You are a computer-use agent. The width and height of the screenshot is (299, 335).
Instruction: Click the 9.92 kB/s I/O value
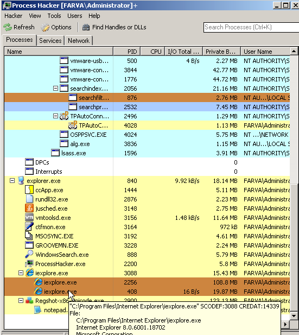pos(187,181)
